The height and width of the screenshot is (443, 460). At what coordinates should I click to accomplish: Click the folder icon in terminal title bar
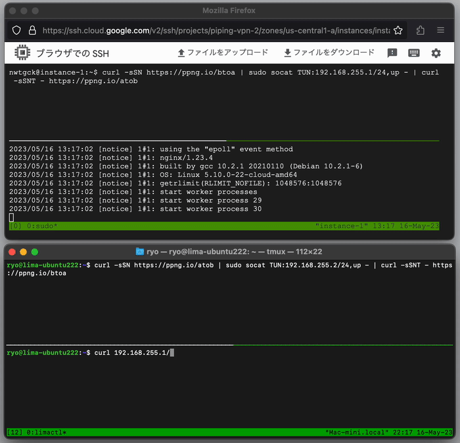coord(140,252)
